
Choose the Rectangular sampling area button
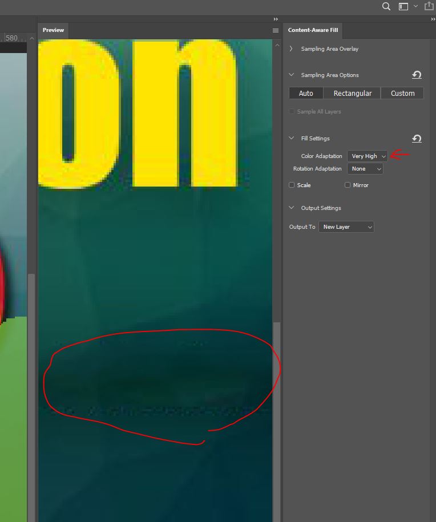tap(352, 93)
